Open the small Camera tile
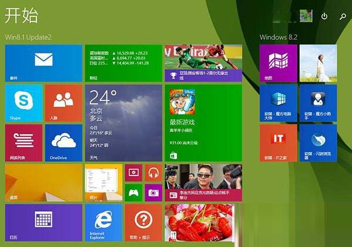 click(x=153, y=193)
